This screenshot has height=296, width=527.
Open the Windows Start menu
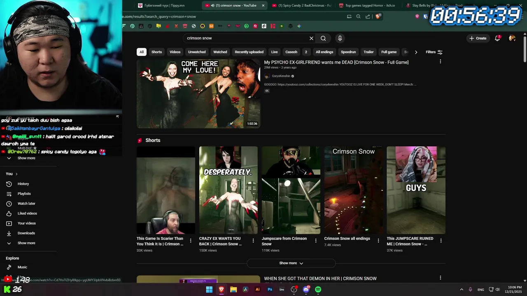tap(209, 289)
